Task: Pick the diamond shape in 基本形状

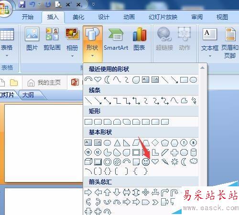Action: tap(155, 143)
